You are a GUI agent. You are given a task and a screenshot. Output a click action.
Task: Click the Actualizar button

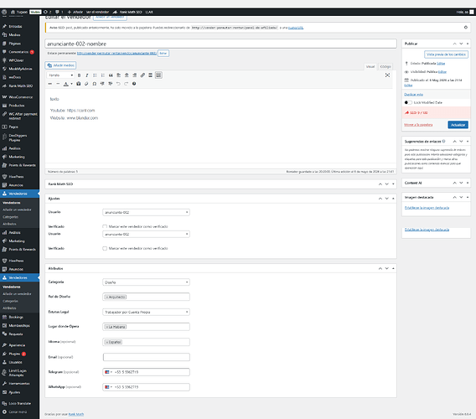(x=458, y=125)
